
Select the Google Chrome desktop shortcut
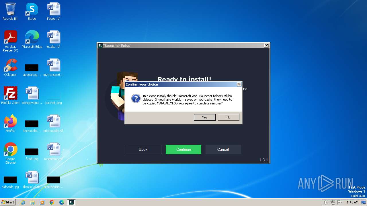[10, 153]
